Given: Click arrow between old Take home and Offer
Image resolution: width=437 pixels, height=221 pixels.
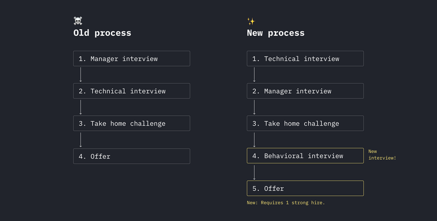Looking at the screenshot, I should point(80,140).
